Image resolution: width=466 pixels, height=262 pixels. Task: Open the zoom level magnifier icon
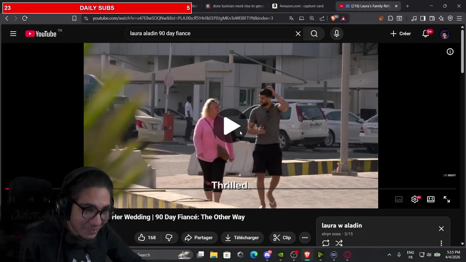pyautogui.click(x=312, y=18)
